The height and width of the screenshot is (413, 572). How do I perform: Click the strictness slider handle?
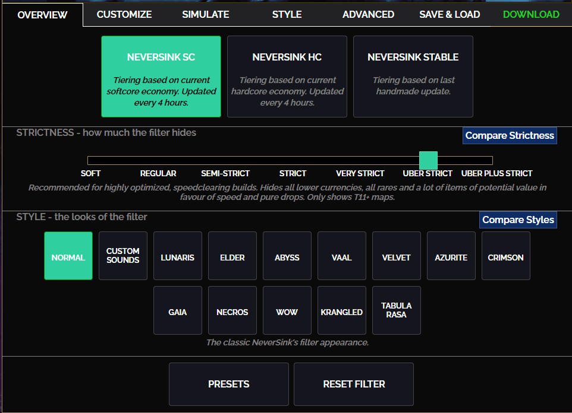tap(428, 160)
